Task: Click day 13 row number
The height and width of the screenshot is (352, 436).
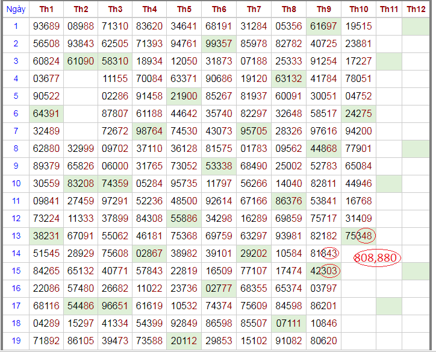Action: coord(16,236)
